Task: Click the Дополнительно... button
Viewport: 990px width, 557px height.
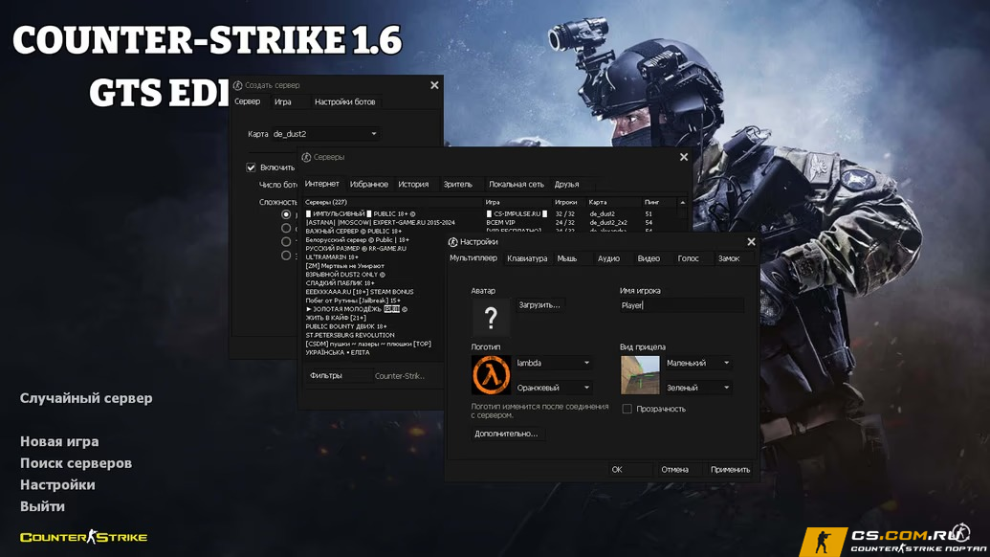Action: coord(506,434)
